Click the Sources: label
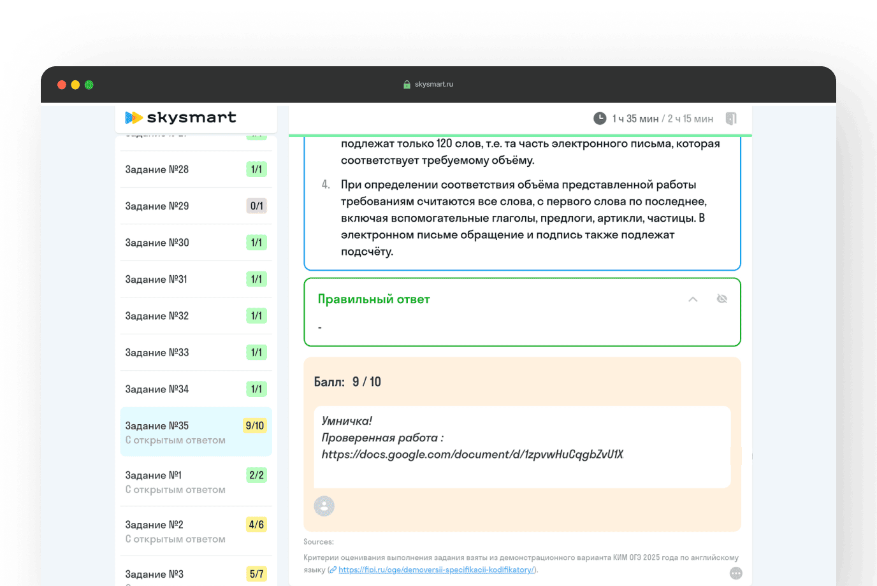The image size is (877, 586). (x=319, y=542)
